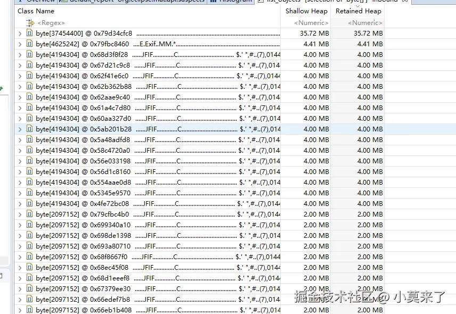Click Retained Heap 4.00 MB of row 0x554aae0d8
This screenshot has height=314, width=456.
coord(370,183)
